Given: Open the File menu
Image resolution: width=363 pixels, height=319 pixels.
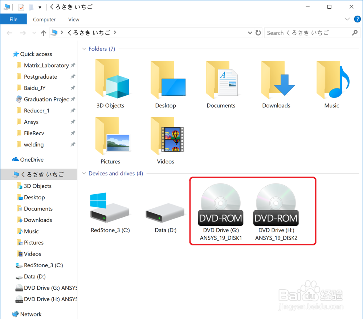Looking at the screenshot, I should [x=13, y=19].
